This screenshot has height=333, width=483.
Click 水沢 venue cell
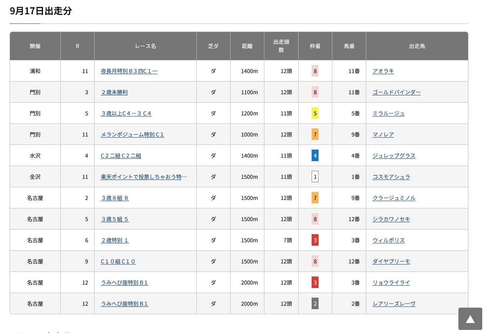pos(35,156)
